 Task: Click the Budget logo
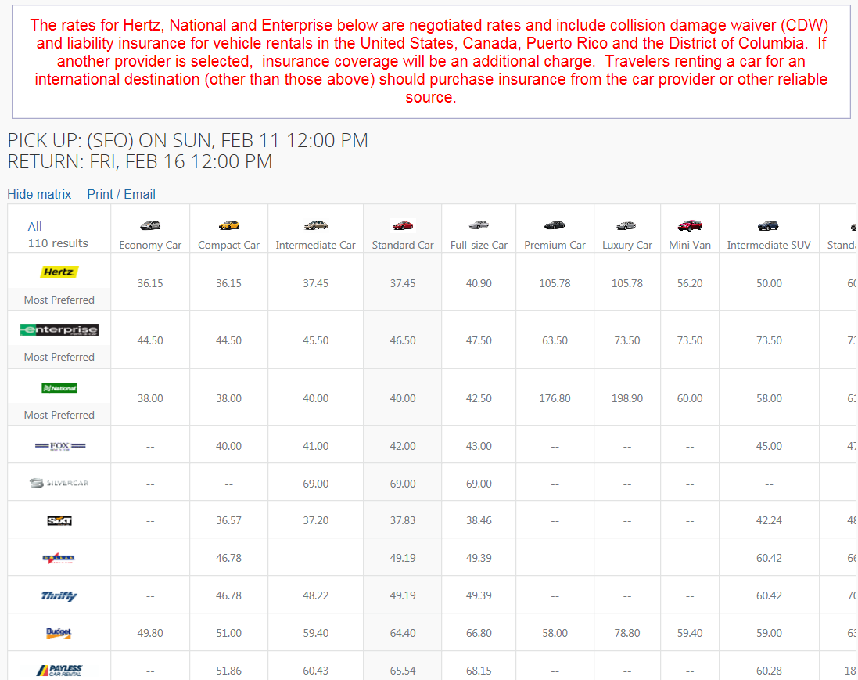(59, 633)
